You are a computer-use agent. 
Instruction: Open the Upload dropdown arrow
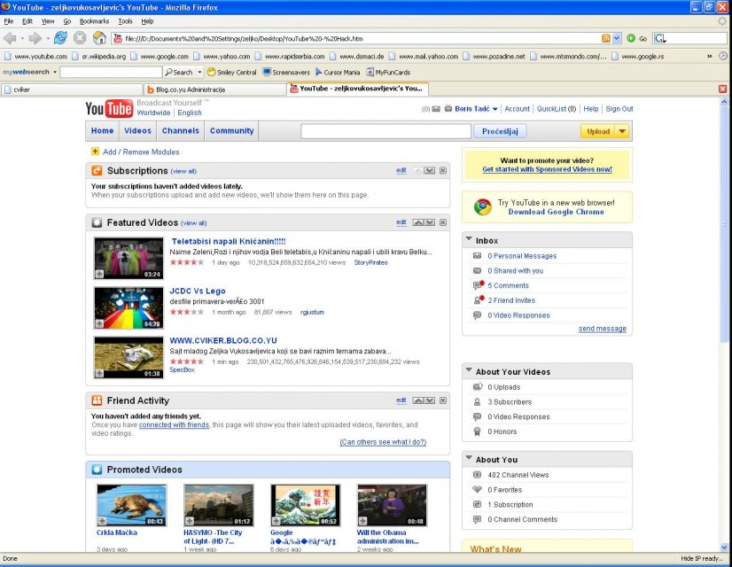click(622, 131)
